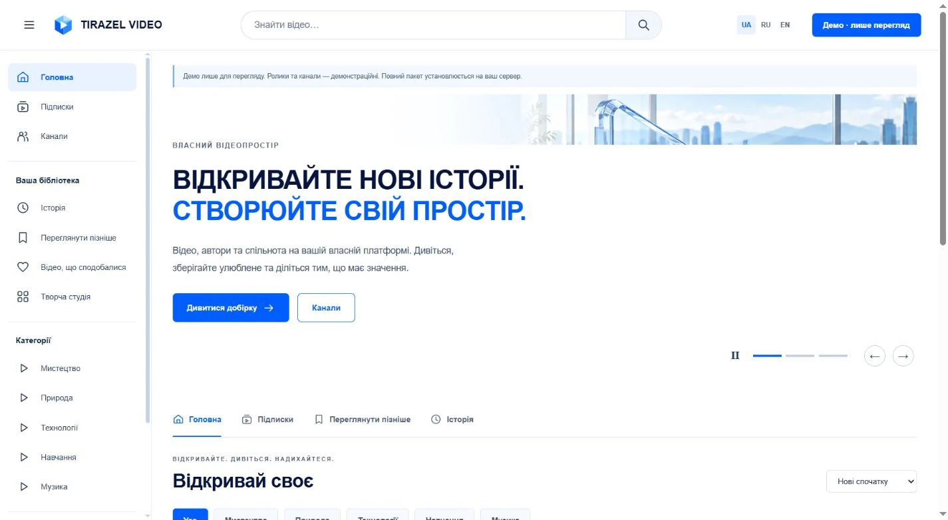Select the Музика category in sidebar
This screenshot has width=948, height=520.
tap(72, 487)
